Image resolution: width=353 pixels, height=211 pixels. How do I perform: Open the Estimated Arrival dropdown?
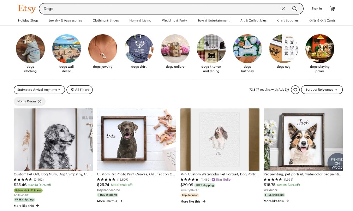click(x=39, y=90)
